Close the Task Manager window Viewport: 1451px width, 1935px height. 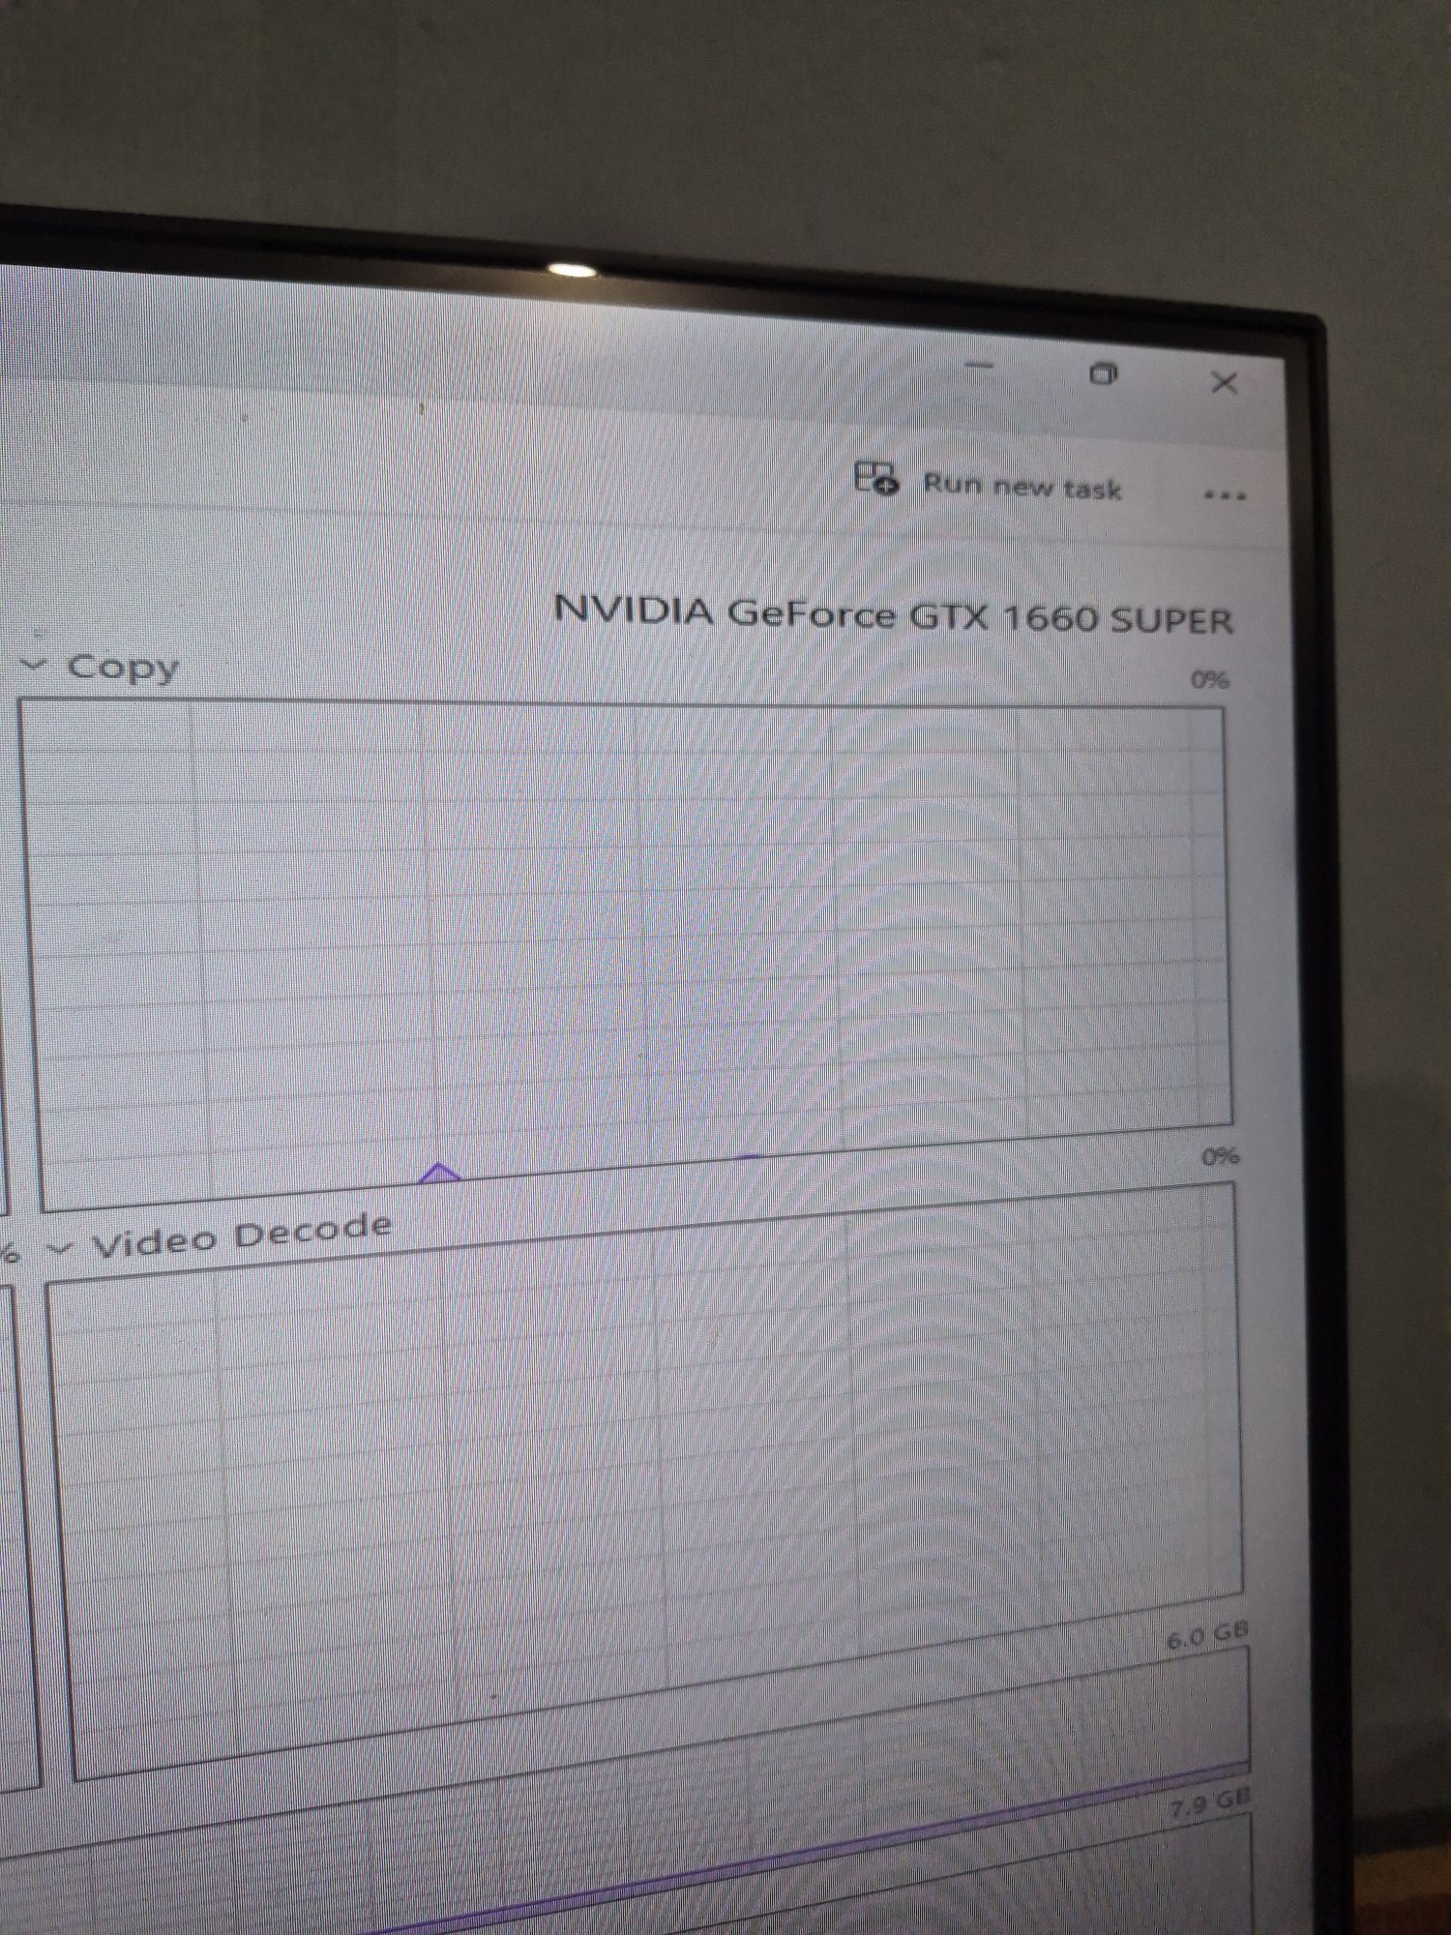click(1225, 383)
